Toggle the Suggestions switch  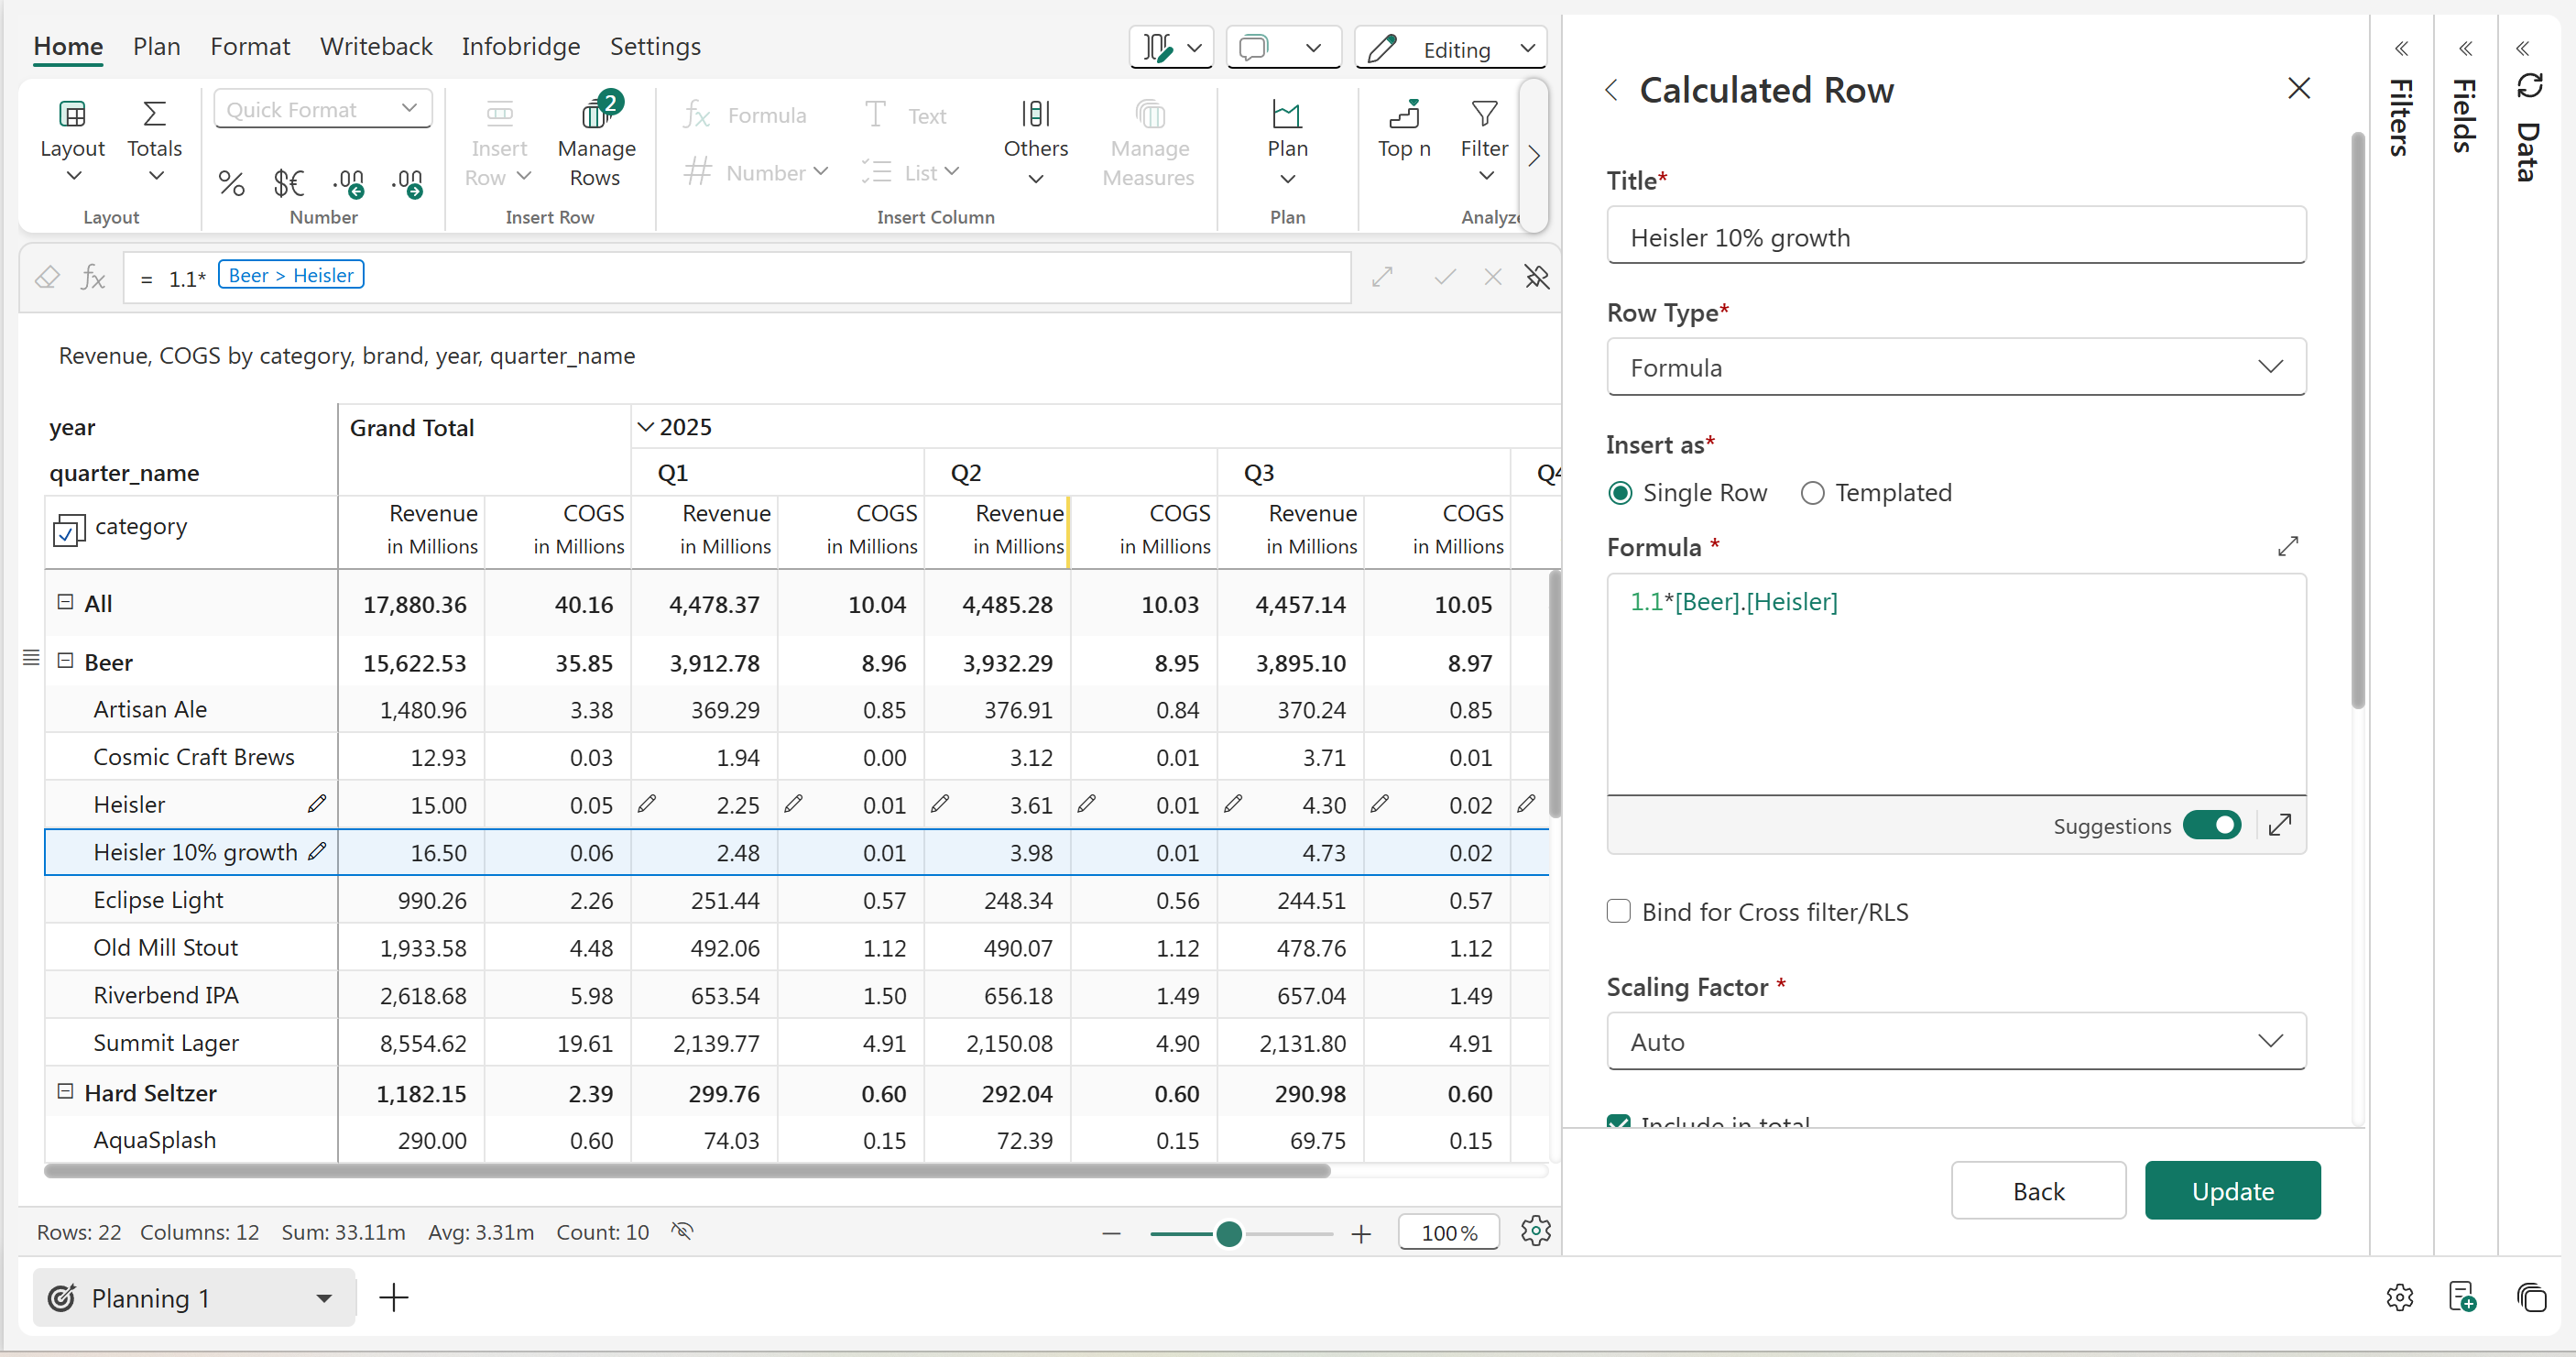pyautogui.click(x=2211, y=825)
